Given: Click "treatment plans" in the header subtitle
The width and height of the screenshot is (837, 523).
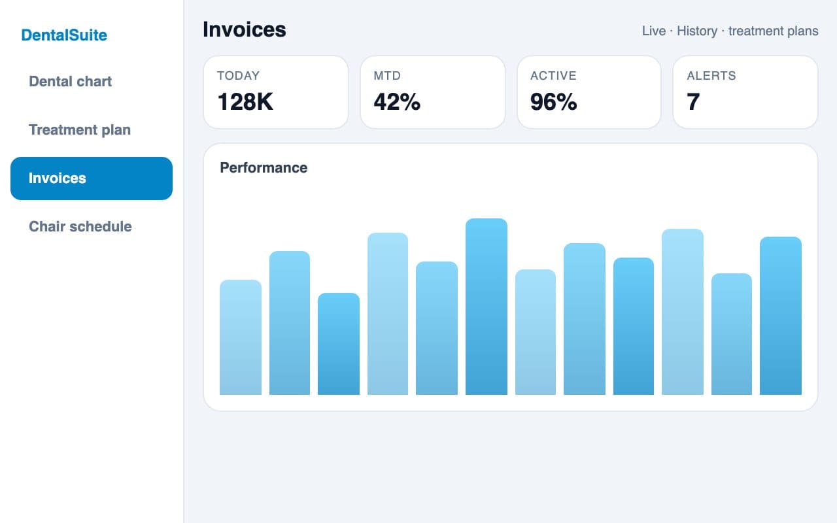Looking at the screenshot, I should pos(773,31).
